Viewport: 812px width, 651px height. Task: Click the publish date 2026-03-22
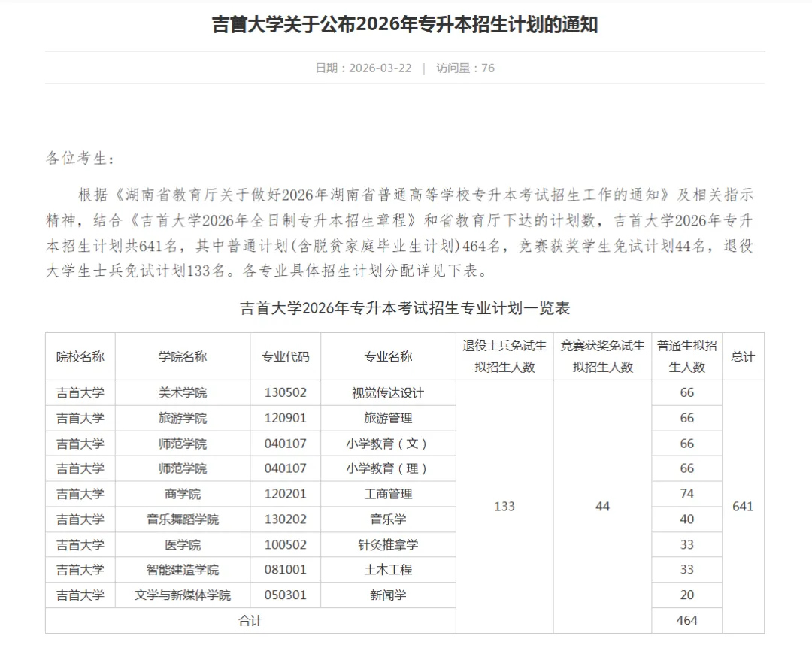pyautogui.click(x=363, y=68)
